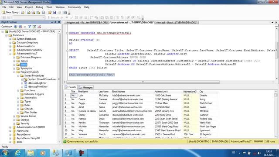Viewport: 279px width, 157px height.
Task: Show the Messages tab
Action: (85, 87)
